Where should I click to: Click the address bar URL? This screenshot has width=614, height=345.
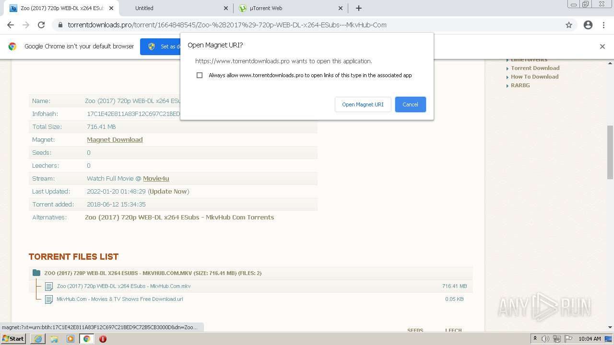click(227, 25)
